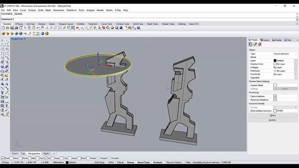Select the Box solid tool

tap(2, 67)
